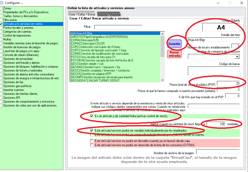Select [GESC] Gestión compleja / licencias item
The image size is (248, 172).
pyautogui.click(x=115, y=70)
